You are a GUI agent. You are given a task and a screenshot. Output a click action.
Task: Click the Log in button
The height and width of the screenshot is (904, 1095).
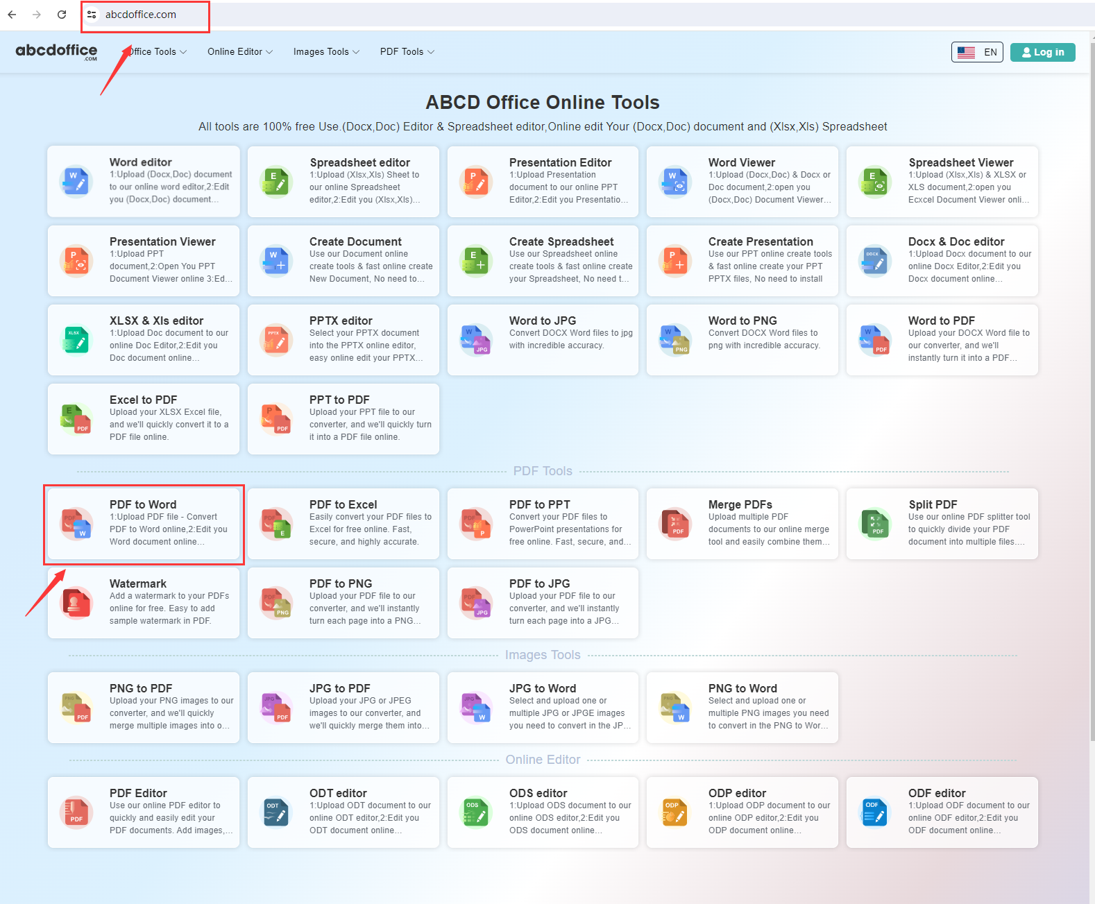click(x=1043, y=52)
